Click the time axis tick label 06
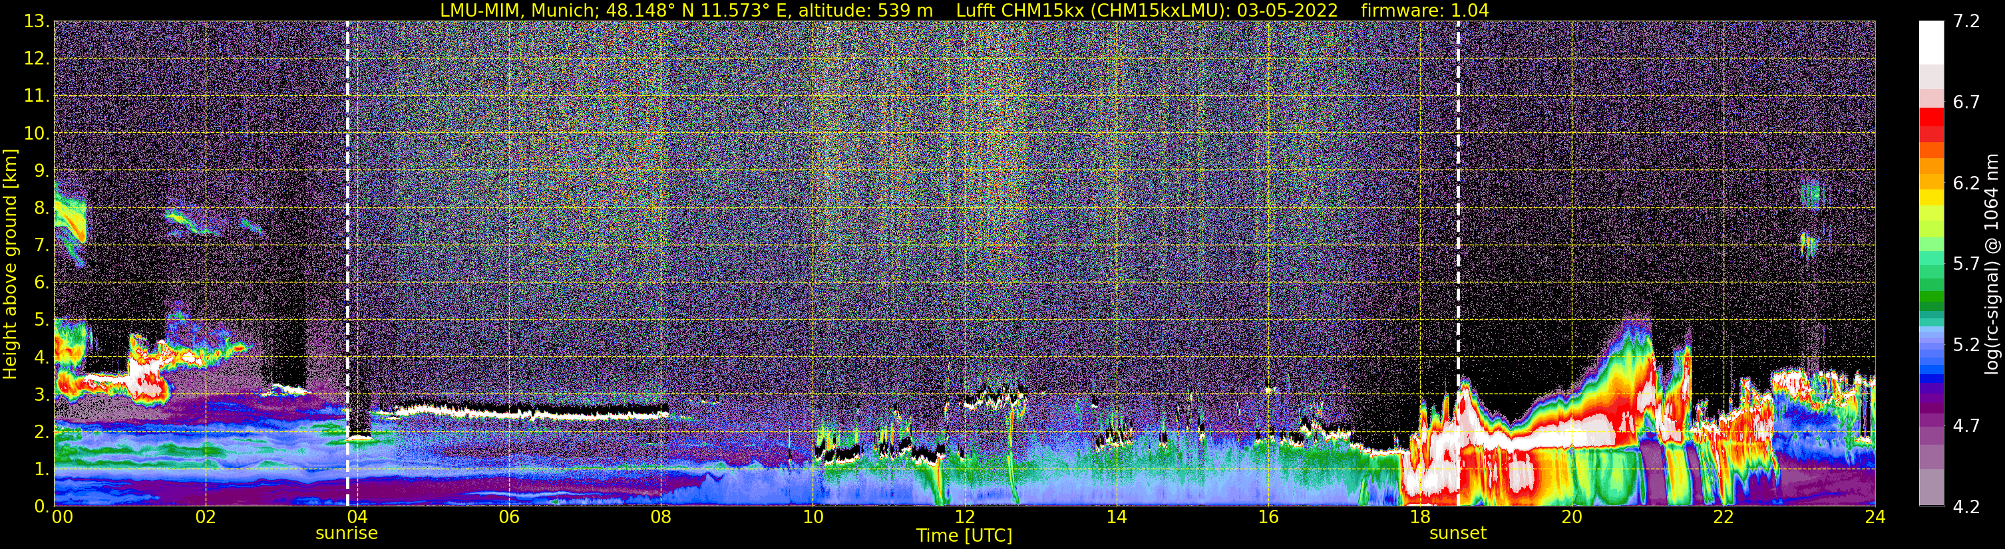This screenshot has height=549, width=2005. pos(509,517)
